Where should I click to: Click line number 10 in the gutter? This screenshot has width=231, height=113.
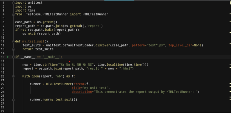(x=3, y=37)
